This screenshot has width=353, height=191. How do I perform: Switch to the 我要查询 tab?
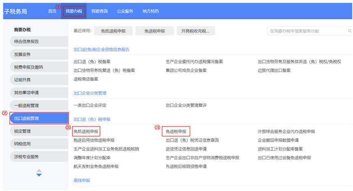[x=100, y=11]
